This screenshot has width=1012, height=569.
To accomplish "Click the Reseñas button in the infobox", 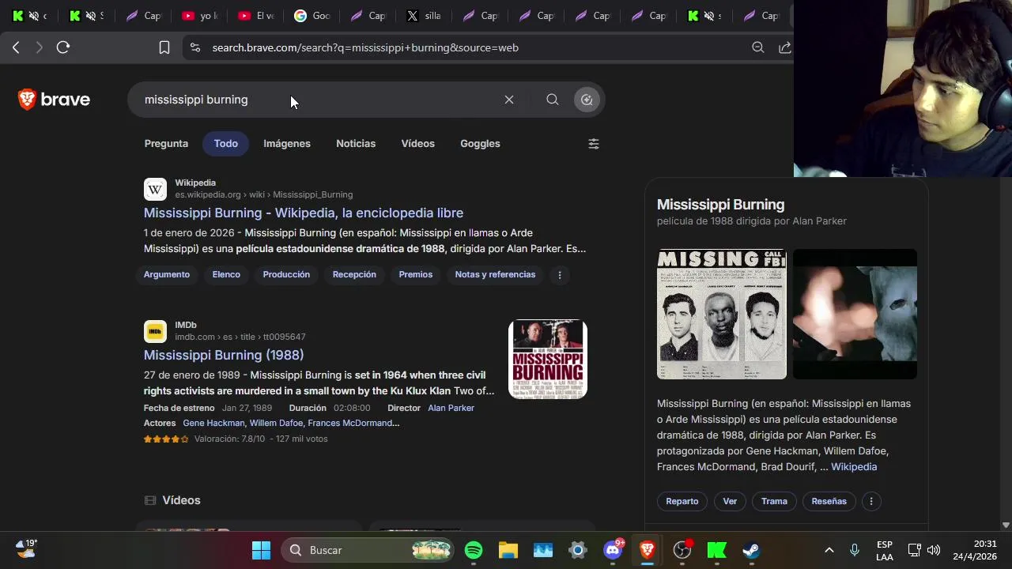I will click(829, 501).
